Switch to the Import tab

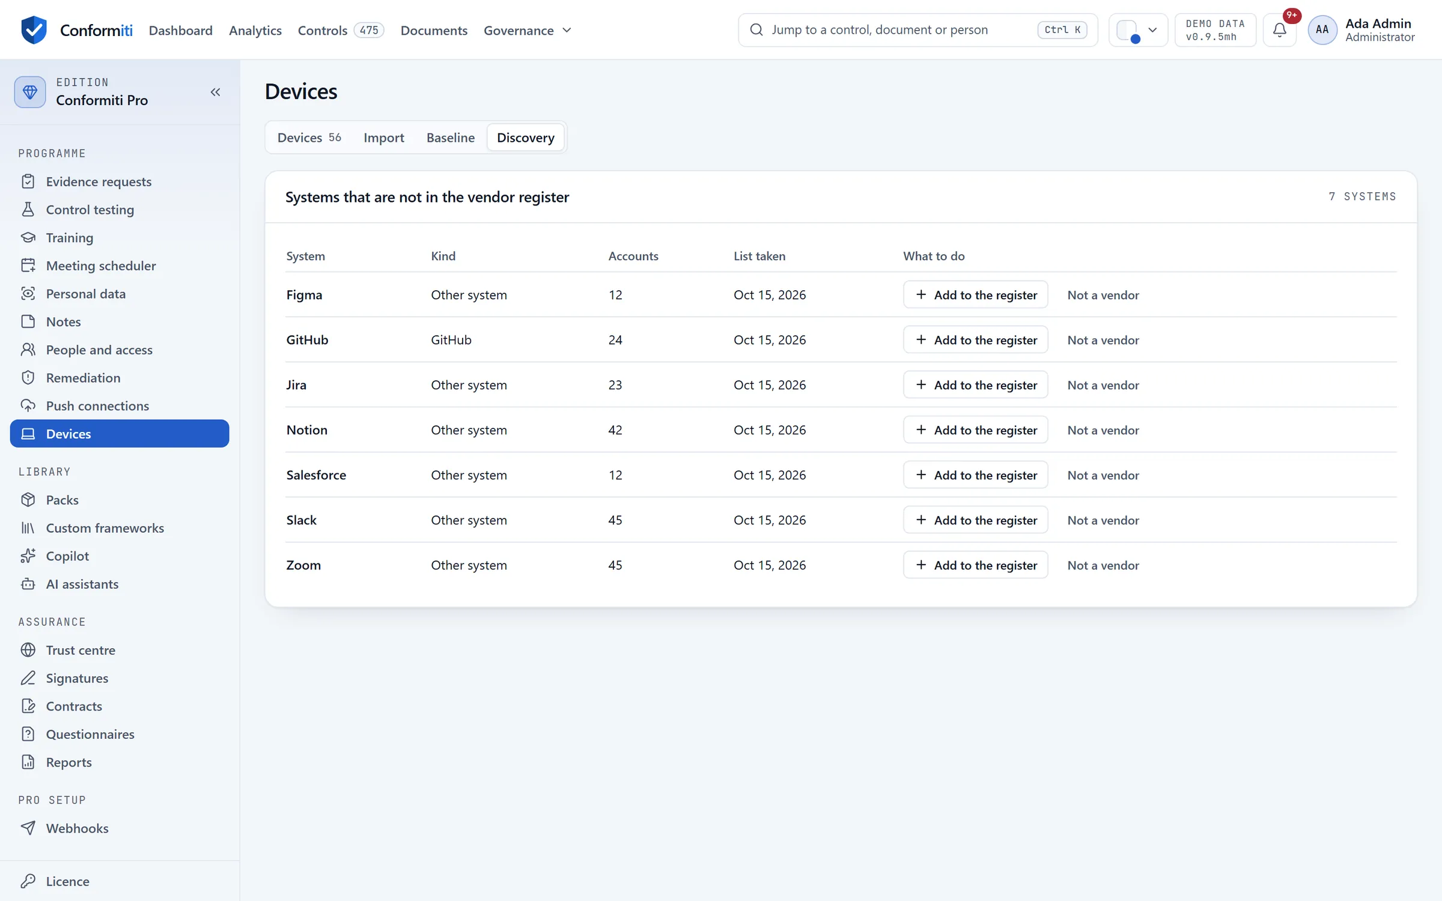click(x=384, y=138)
